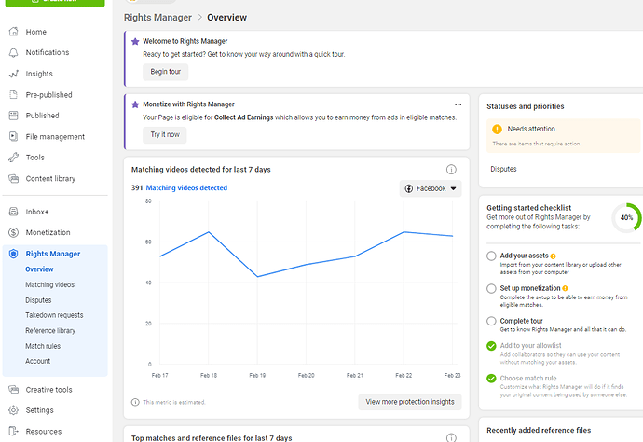This screenshot has width=643, height=442.
Task: Click the Pre-published document icon
Action: 14,95
